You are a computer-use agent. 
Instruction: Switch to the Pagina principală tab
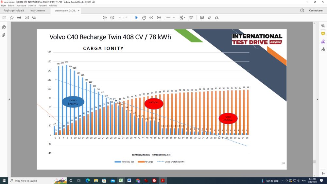pos(14,10)
